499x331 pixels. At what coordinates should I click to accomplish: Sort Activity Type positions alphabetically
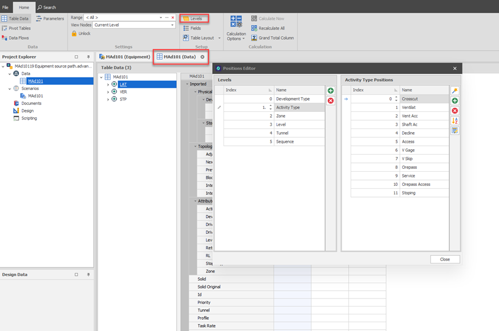(455, 120)
